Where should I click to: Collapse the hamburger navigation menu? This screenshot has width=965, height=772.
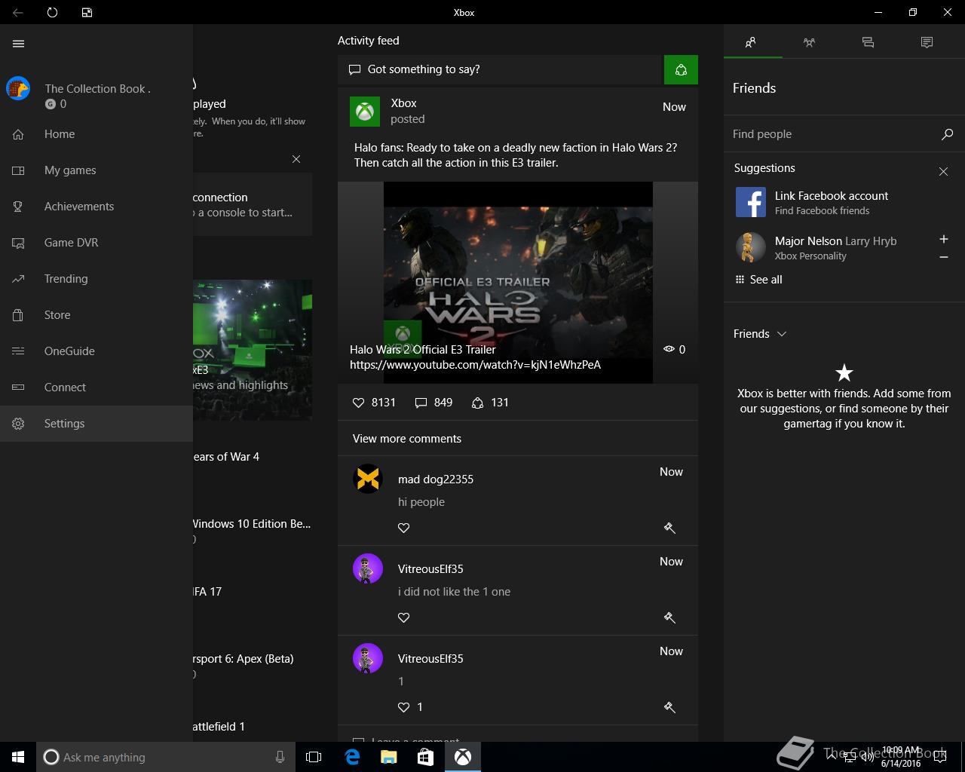point(19,44)
